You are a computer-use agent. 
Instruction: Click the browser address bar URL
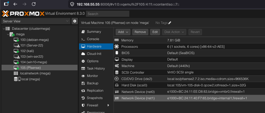(x=128, y=4)
